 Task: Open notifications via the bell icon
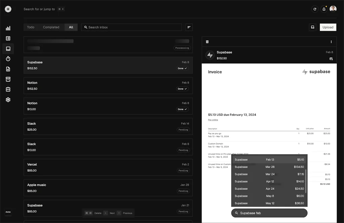(x=324, y=9)
